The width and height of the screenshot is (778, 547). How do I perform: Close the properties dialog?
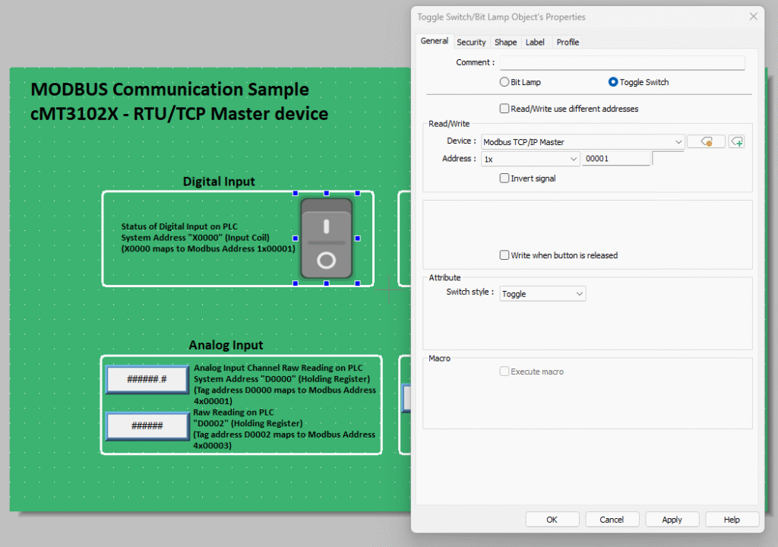tap(753, 17)
